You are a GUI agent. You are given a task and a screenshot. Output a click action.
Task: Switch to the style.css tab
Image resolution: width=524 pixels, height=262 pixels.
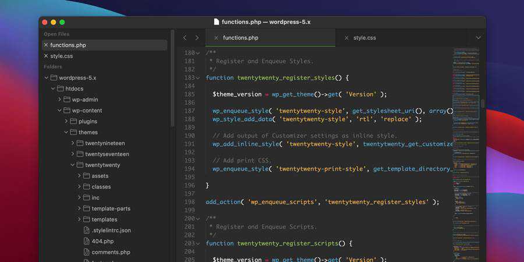click(364, 38)
